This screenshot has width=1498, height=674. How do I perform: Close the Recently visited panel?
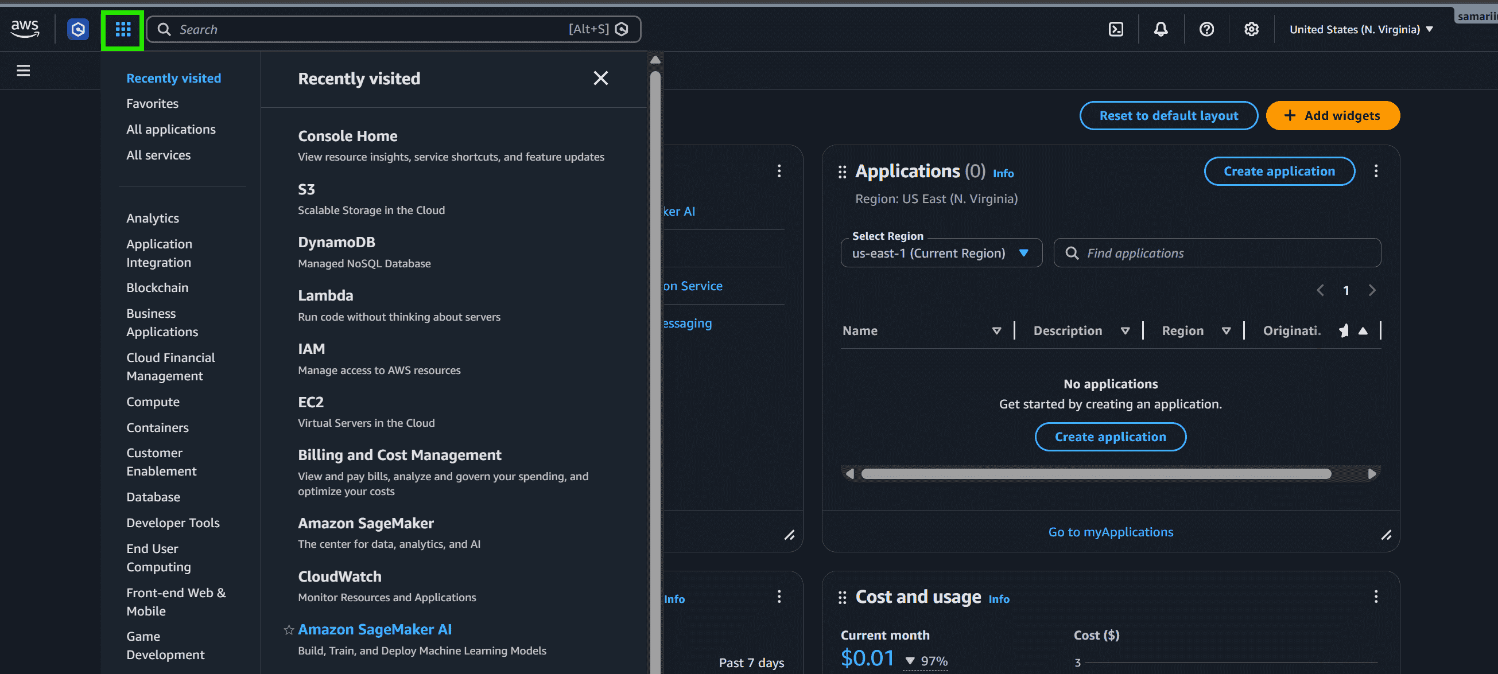coord(600,78)
